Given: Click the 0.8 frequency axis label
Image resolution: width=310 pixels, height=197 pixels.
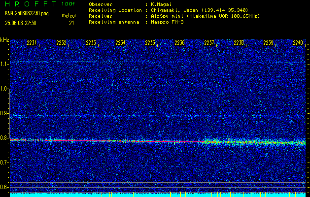Looking at the screenshot, I should click(x=3, y=138).
